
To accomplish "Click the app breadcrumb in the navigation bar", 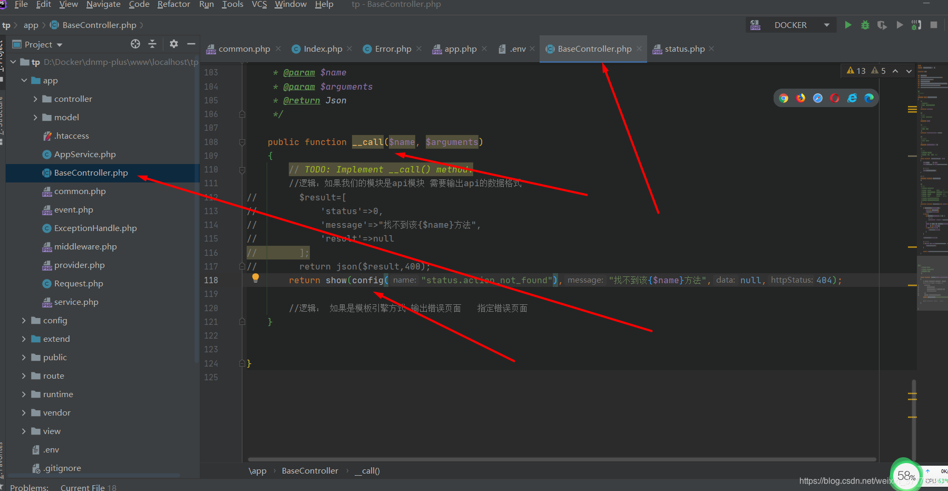I will click(31, 25).
